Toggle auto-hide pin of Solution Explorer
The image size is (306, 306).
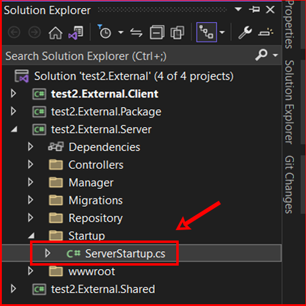click(x=254, y=9)
